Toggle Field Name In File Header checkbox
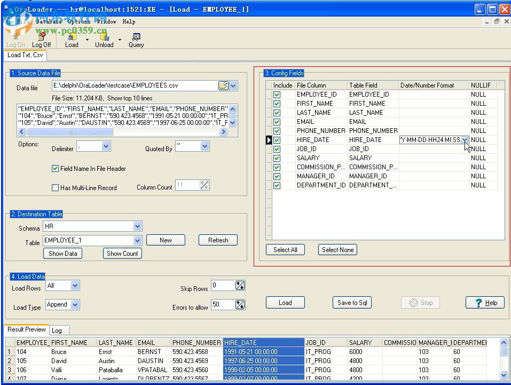Viewport: 511px width, 385px height. [x=55, y=169]
